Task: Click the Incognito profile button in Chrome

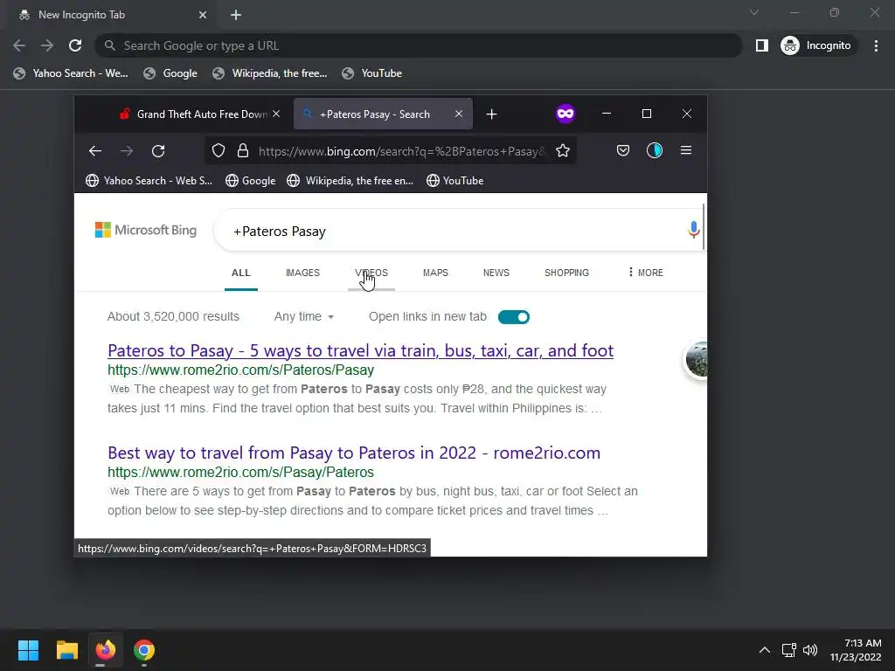Action: [x=817, y=45]
